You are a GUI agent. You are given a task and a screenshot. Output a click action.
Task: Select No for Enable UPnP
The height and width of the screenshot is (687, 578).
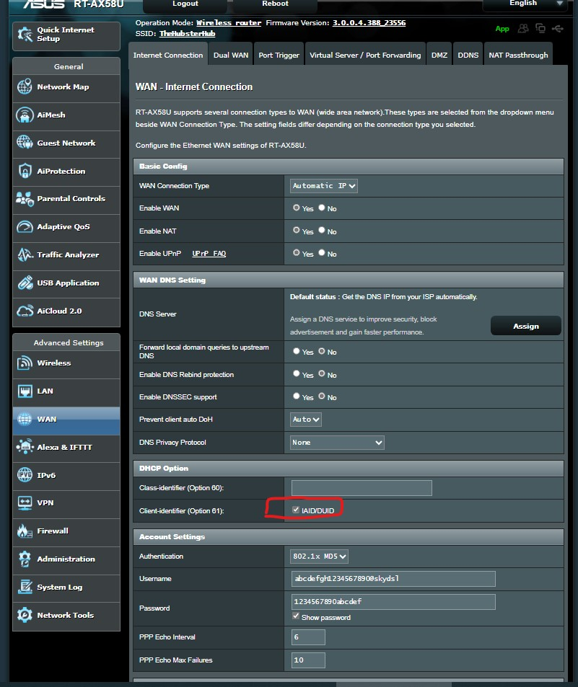point(322,254)
